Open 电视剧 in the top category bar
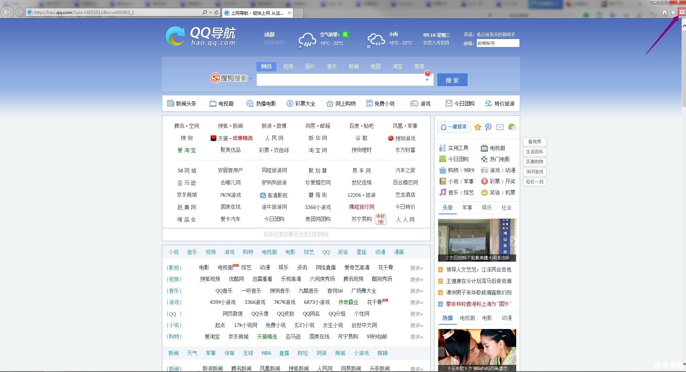The image size is (686, 372). [x=221, y=104]
